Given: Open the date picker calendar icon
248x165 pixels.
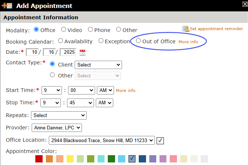Looking at the screenshot, I should pyautogui.click(x=82, y=52).
